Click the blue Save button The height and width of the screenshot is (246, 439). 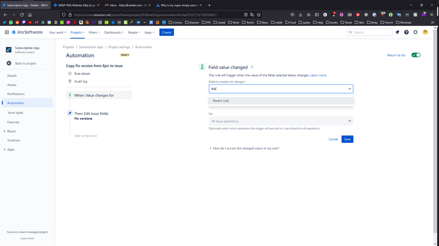[347, 139]
